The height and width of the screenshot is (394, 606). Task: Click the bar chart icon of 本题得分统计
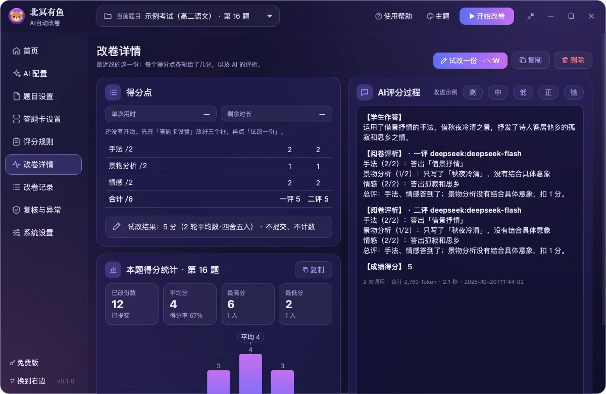coord(113,270)
